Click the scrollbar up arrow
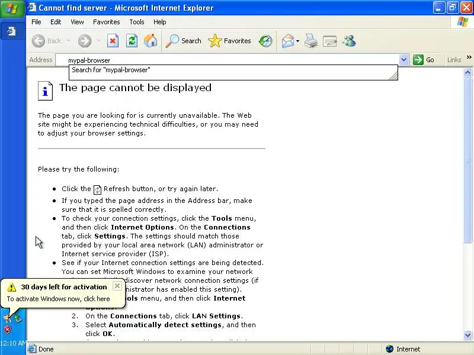This screenshot has width=474, height=355. 467,72
